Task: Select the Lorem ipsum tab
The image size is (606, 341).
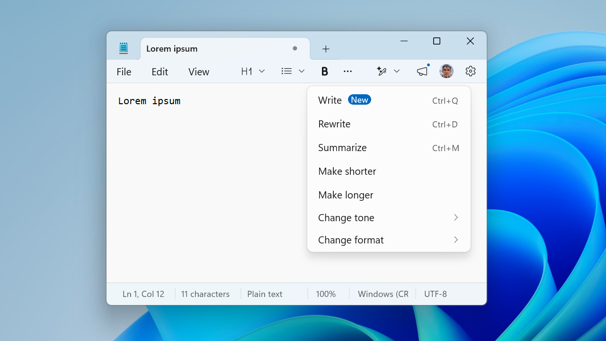Action: [225, 49]
